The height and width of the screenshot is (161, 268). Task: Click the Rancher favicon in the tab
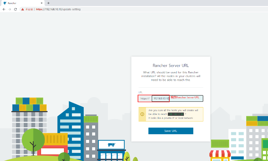5,3
